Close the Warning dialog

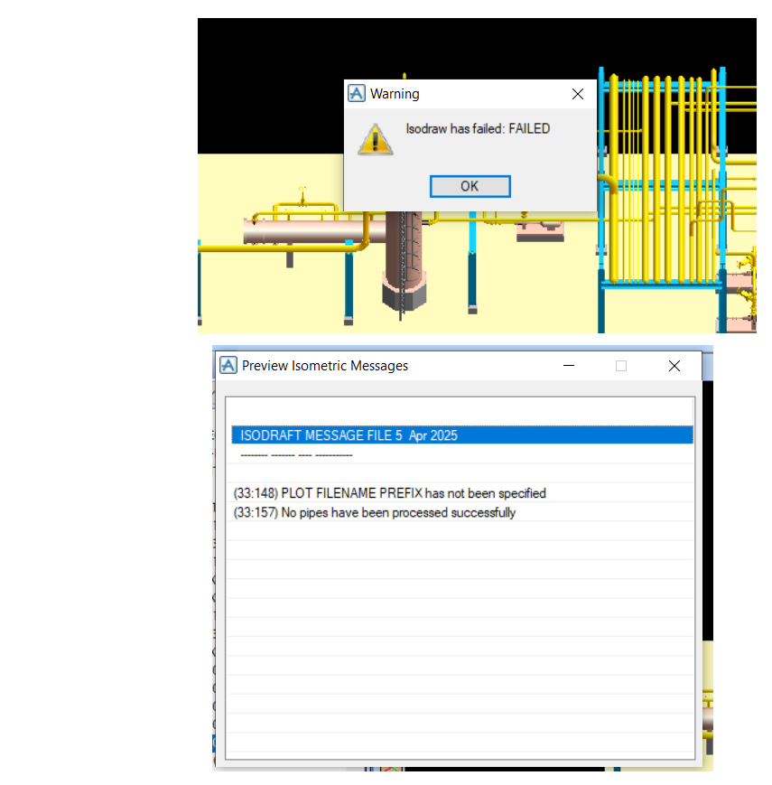578,94
